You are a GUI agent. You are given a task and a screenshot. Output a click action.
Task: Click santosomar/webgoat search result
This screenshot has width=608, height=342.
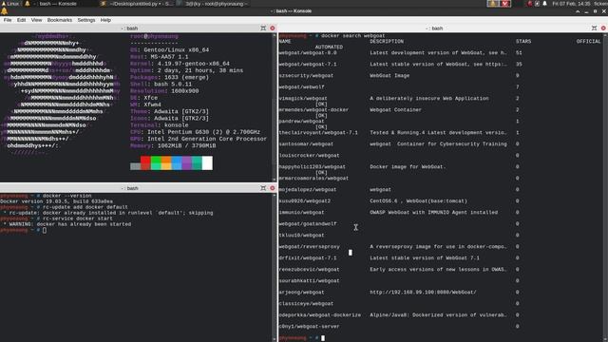(306, 143)
